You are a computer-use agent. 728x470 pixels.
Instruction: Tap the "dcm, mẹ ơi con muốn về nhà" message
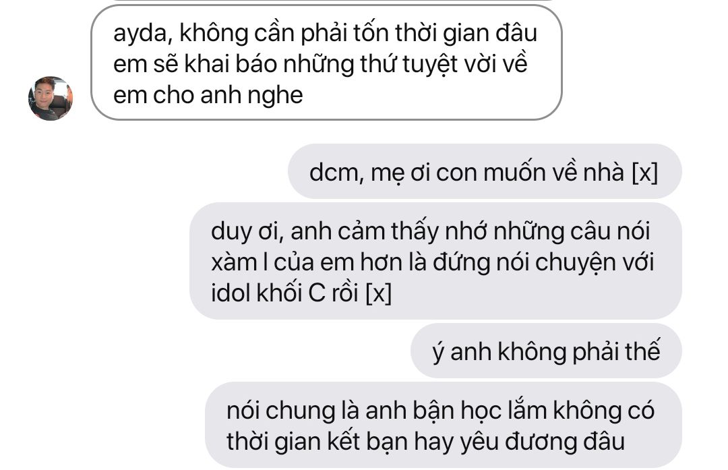(484, 171)
